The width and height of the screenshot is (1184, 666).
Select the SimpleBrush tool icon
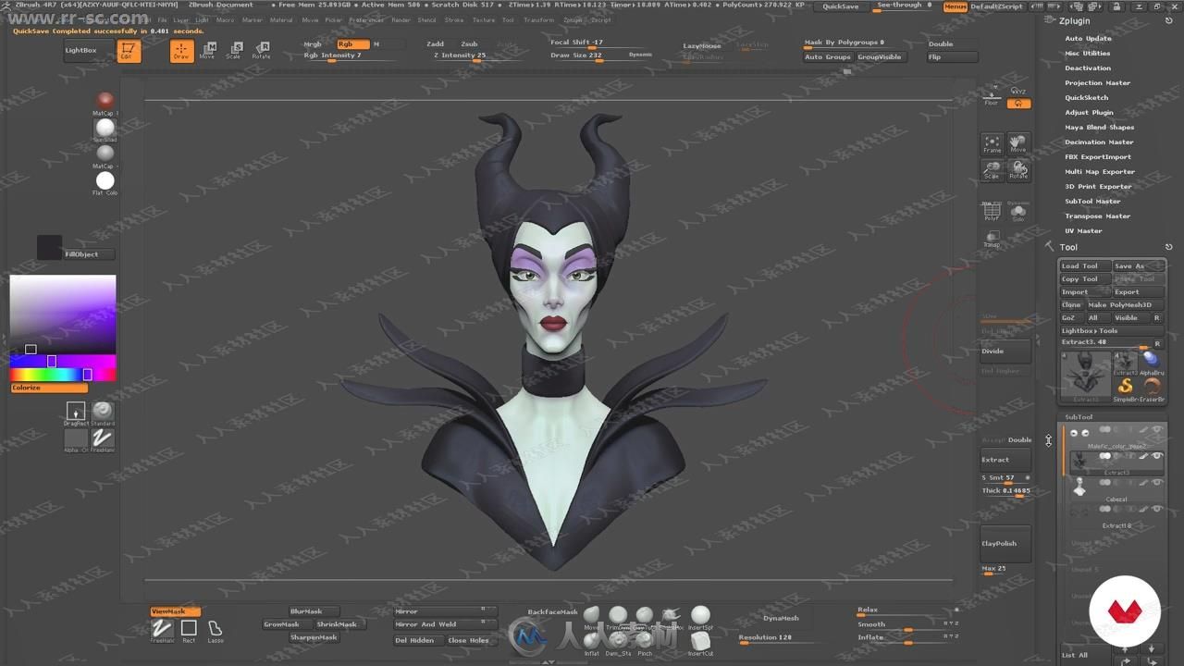(x=1125, y=388)
